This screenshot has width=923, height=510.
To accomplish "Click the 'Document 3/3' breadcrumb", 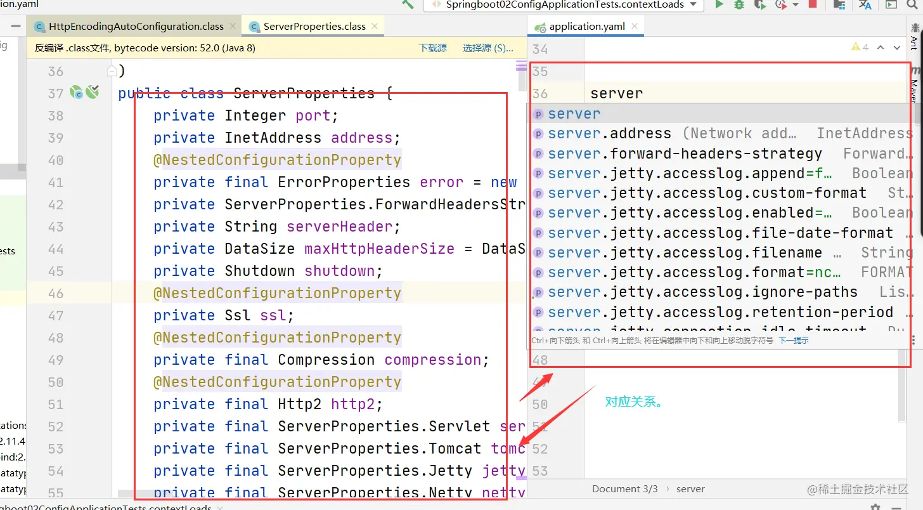I will click(625, 489).
